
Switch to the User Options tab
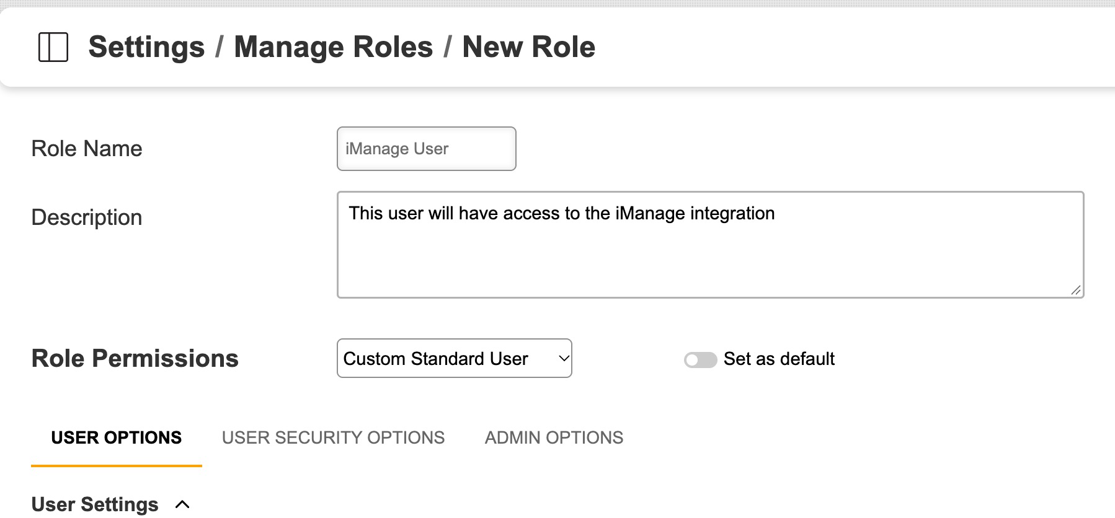(x=117, y=437)
